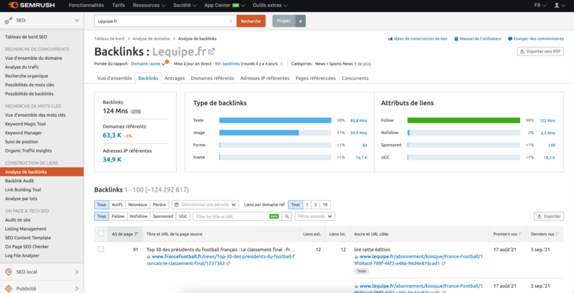Open the Société top menu

(185, 6)
